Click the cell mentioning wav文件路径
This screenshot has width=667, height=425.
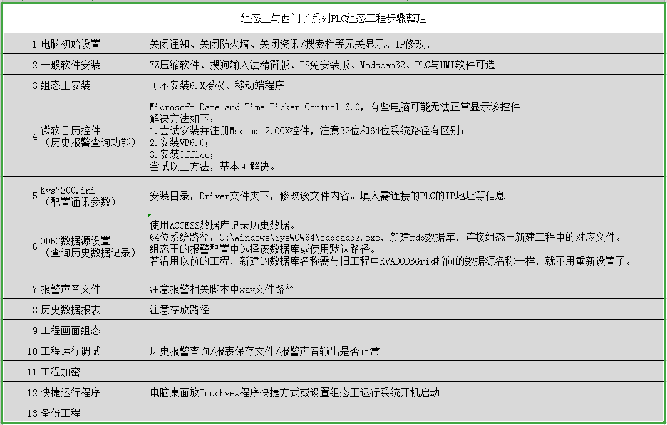click(x=406, y=289)
